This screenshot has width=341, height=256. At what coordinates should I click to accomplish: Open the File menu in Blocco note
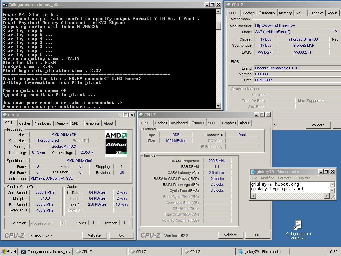254,178
